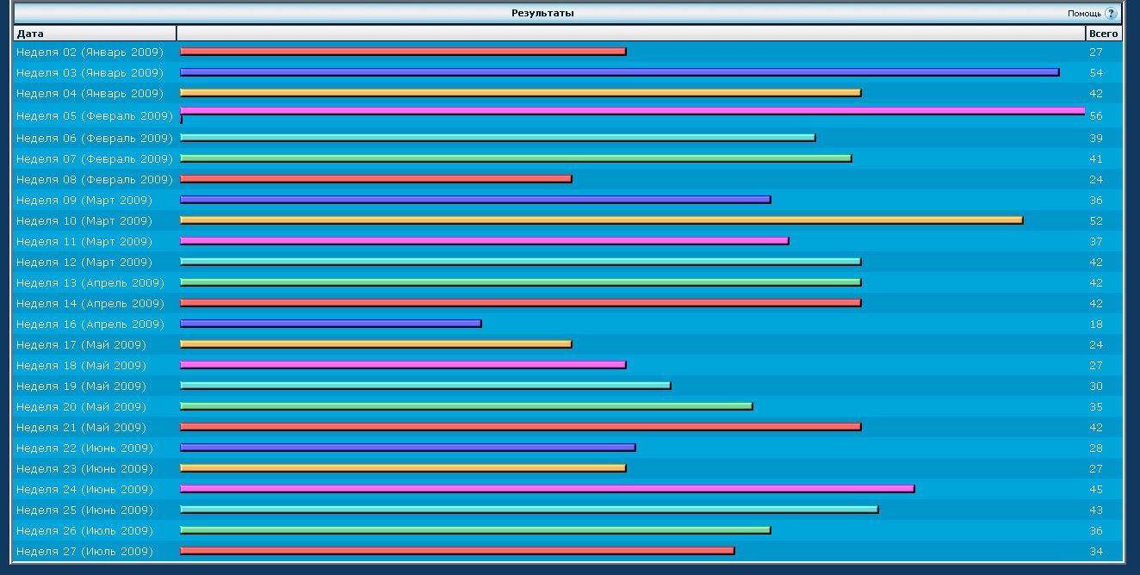Open the Помощь help link
This screenshot has width=1140, height=575.
pyautogui.click(x=1084, y=14)
